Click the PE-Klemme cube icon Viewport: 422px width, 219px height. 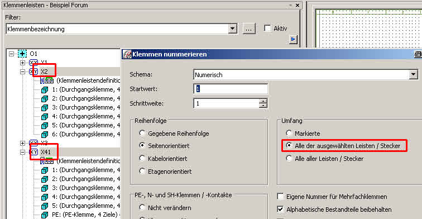point(45,215)
